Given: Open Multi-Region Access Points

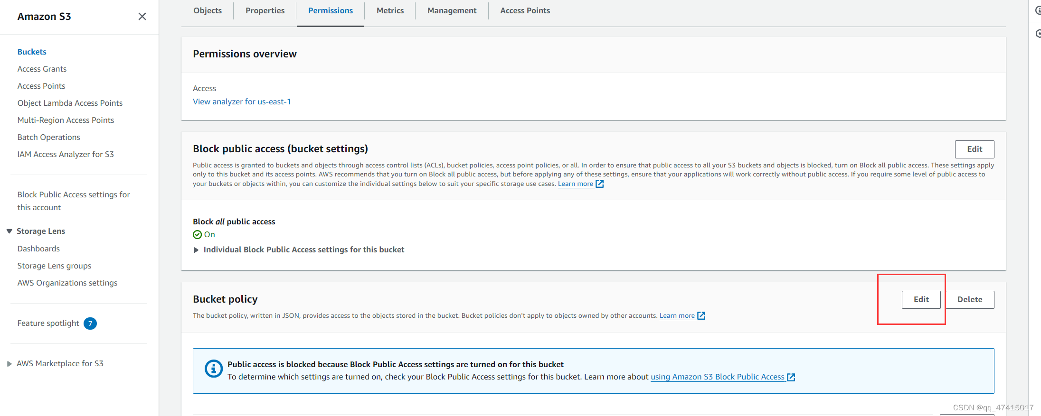Looking at the screenshot, I should pyautogui.click(x=66, y=120).
